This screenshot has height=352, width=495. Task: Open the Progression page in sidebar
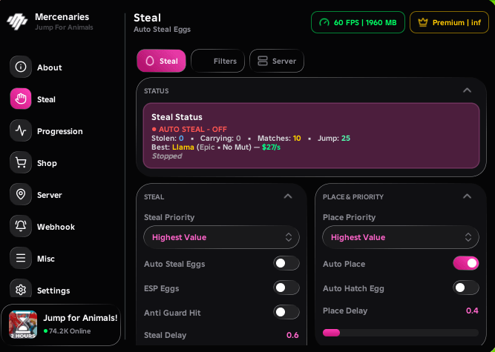[60, 131]
